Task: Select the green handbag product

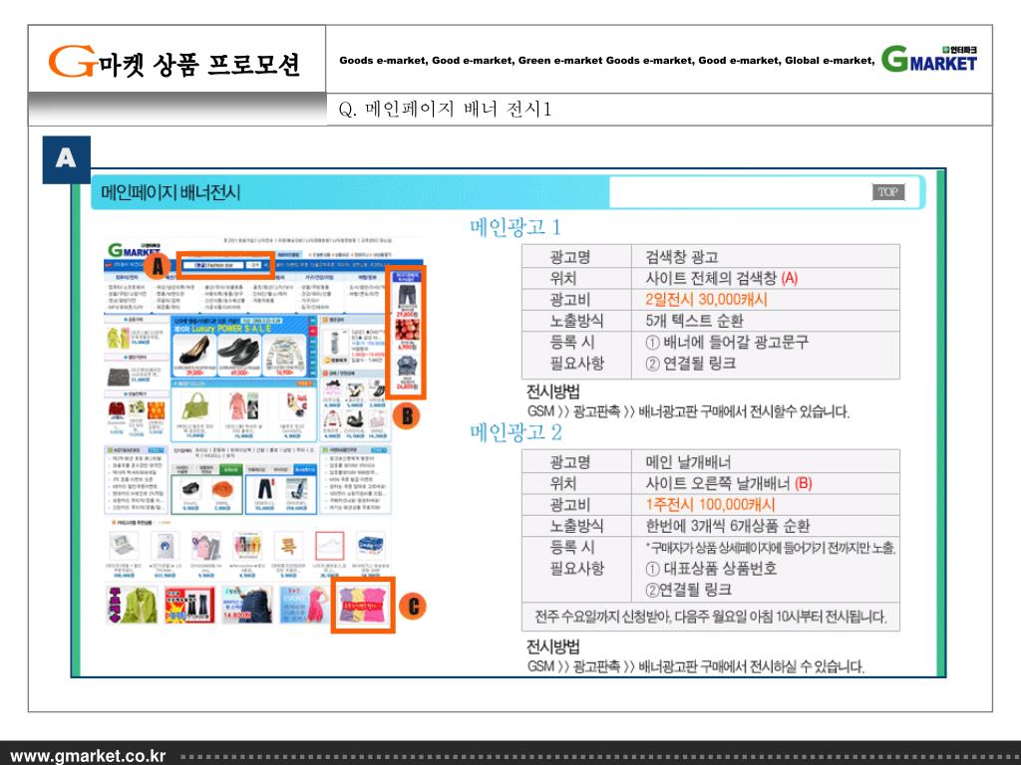Action: (194, 407)
